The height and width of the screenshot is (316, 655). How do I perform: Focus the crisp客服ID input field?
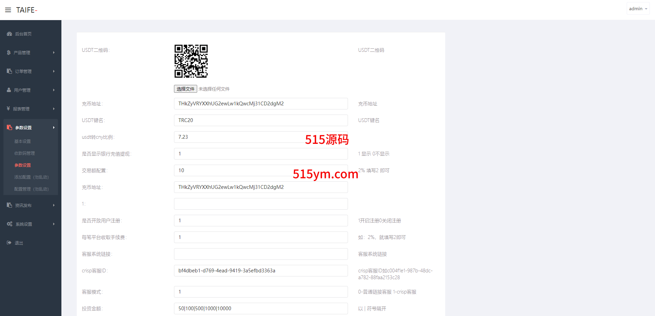261,271
